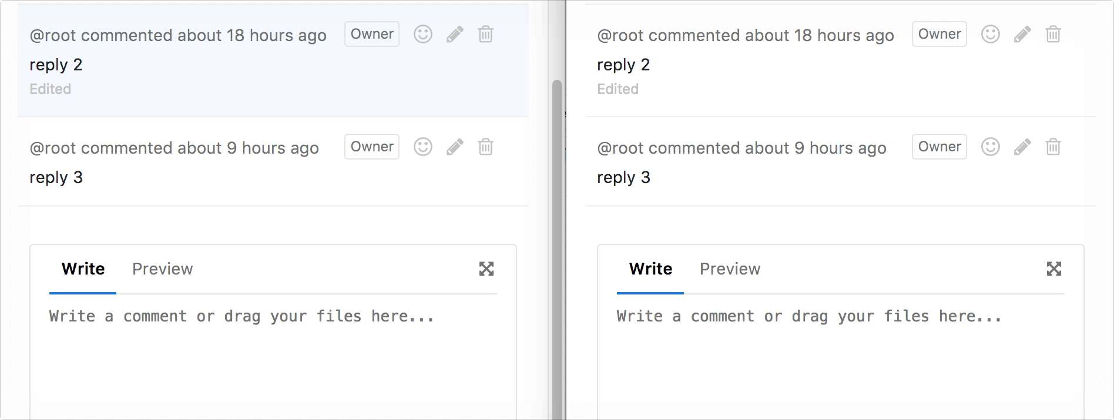Toggle fullscreen editor in right comment box
This screenshot has height=420, width=1114.
pos(1054,269)
